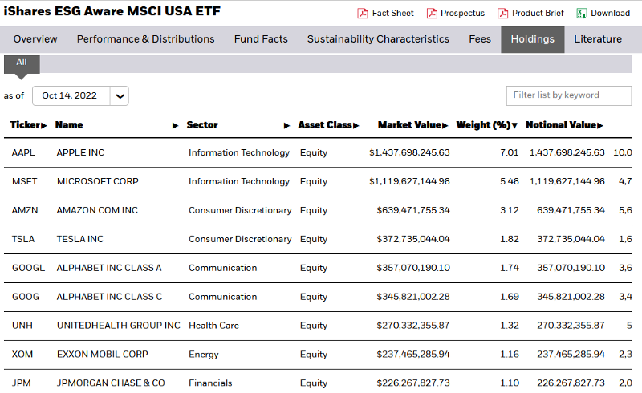
Task: Click Tesla weight value 1.82
Action: [x=510, y=239]
